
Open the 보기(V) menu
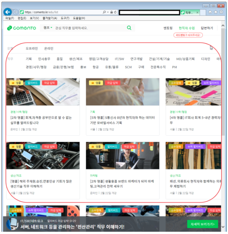coord(34,18)
